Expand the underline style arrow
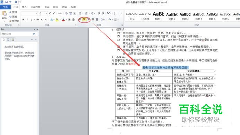240x135 pixels. click(34, 19)
